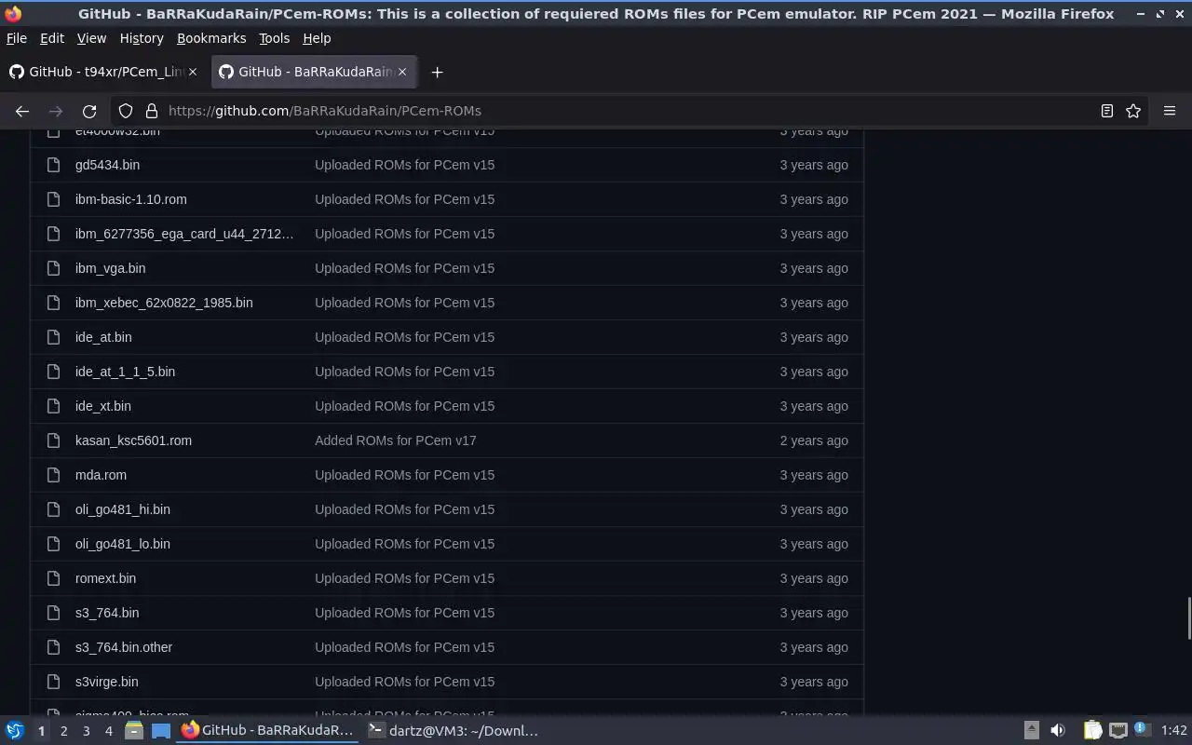Open the clipboard manager tray icon
The height and width of the screenshot is (745, 1192).
point(1092,731)
